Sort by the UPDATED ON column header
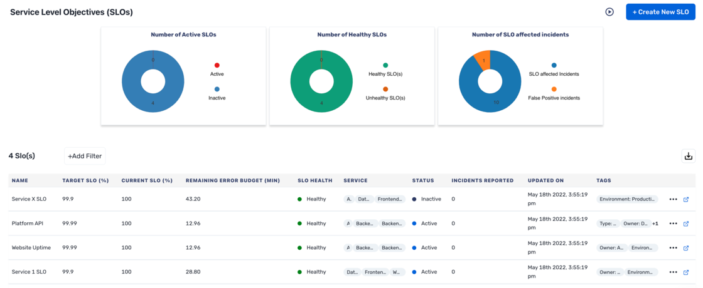Viewport: 703px width, 288px height. [545, 181]
